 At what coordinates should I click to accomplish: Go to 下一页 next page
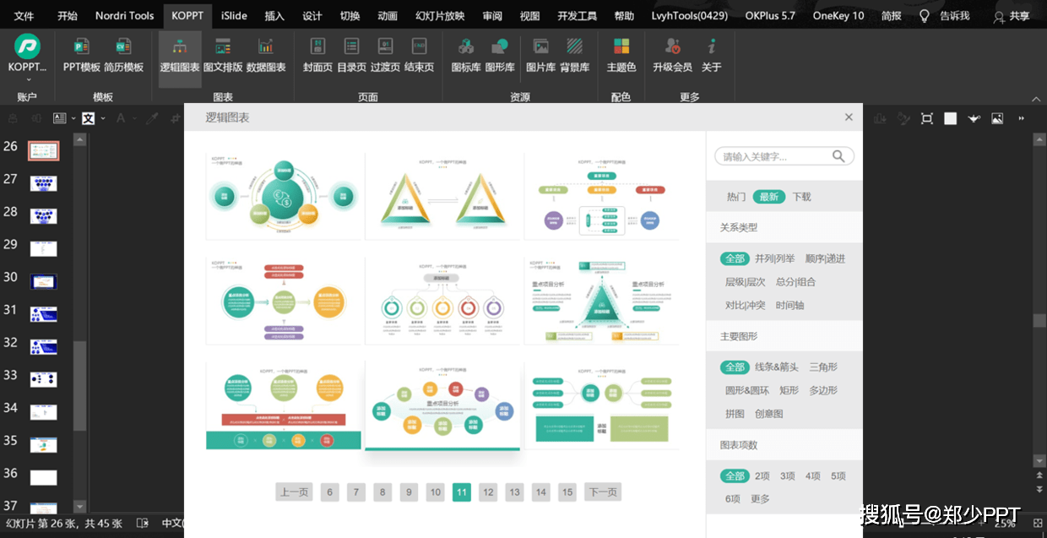(x=603, y=492)
